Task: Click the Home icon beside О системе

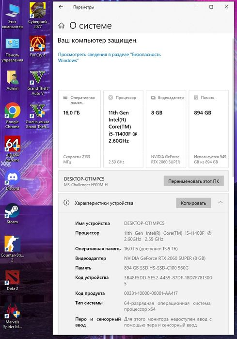Action: (x=62, y=26)
